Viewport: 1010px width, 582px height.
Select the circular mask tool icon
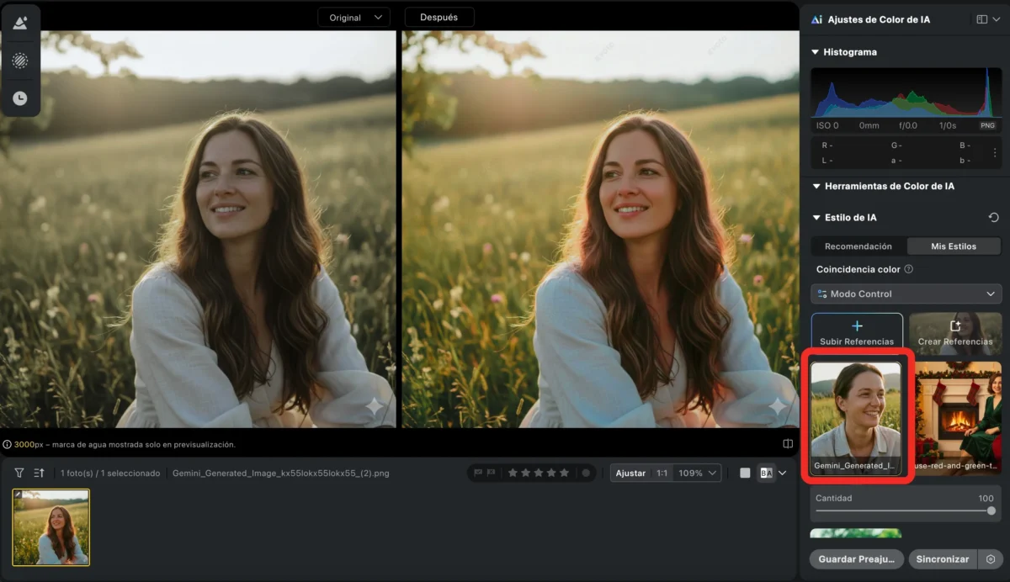click(20, 61)
